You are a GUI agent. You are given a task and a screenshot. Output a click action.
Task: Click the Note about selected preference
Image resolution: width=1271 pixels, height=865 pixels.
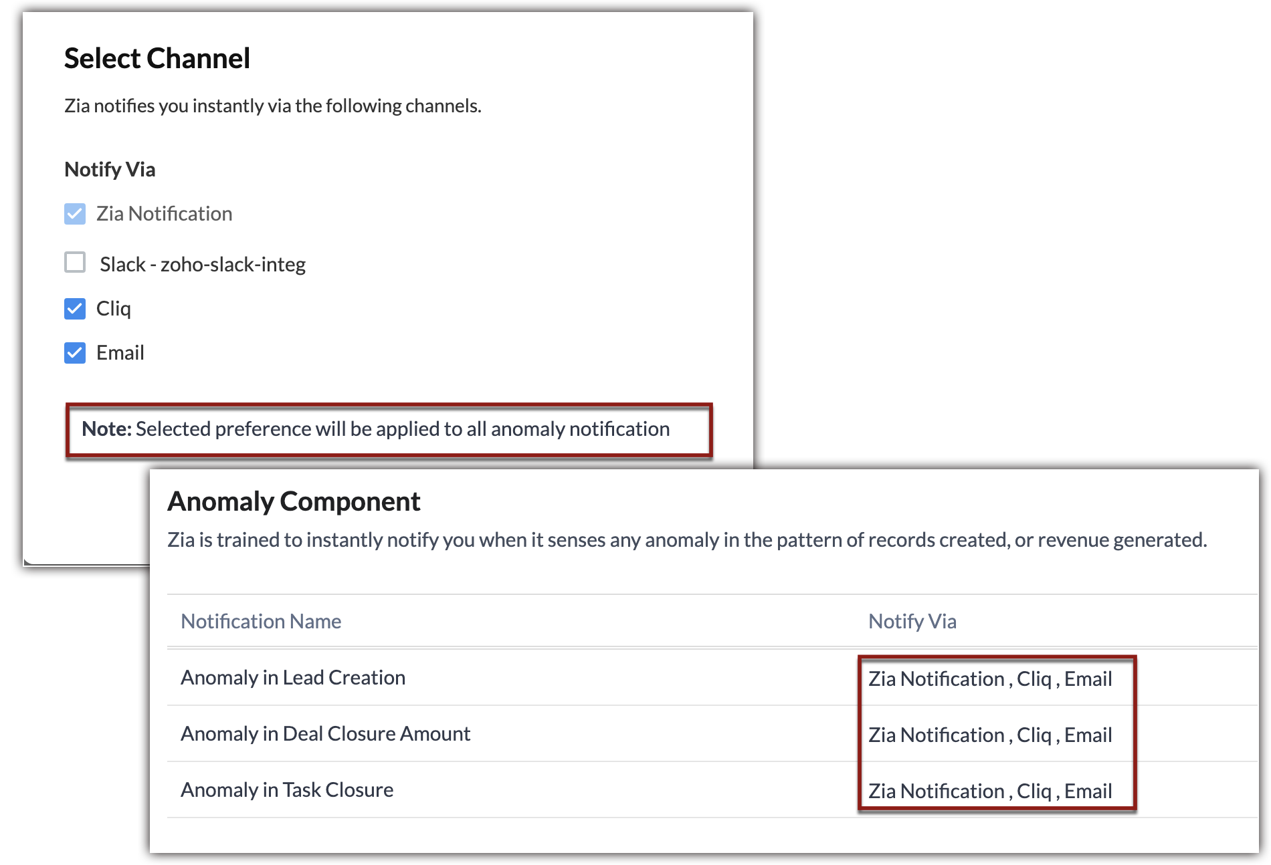click(x=375, y=429)
